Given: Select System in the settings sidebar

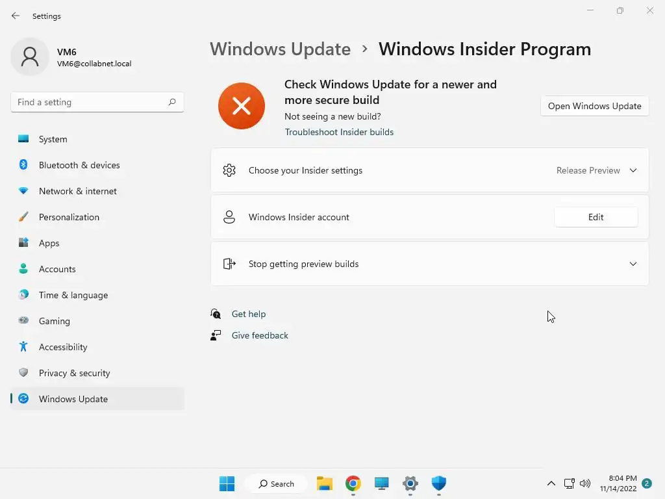Looking at the screenshot, I should point(97,139).
